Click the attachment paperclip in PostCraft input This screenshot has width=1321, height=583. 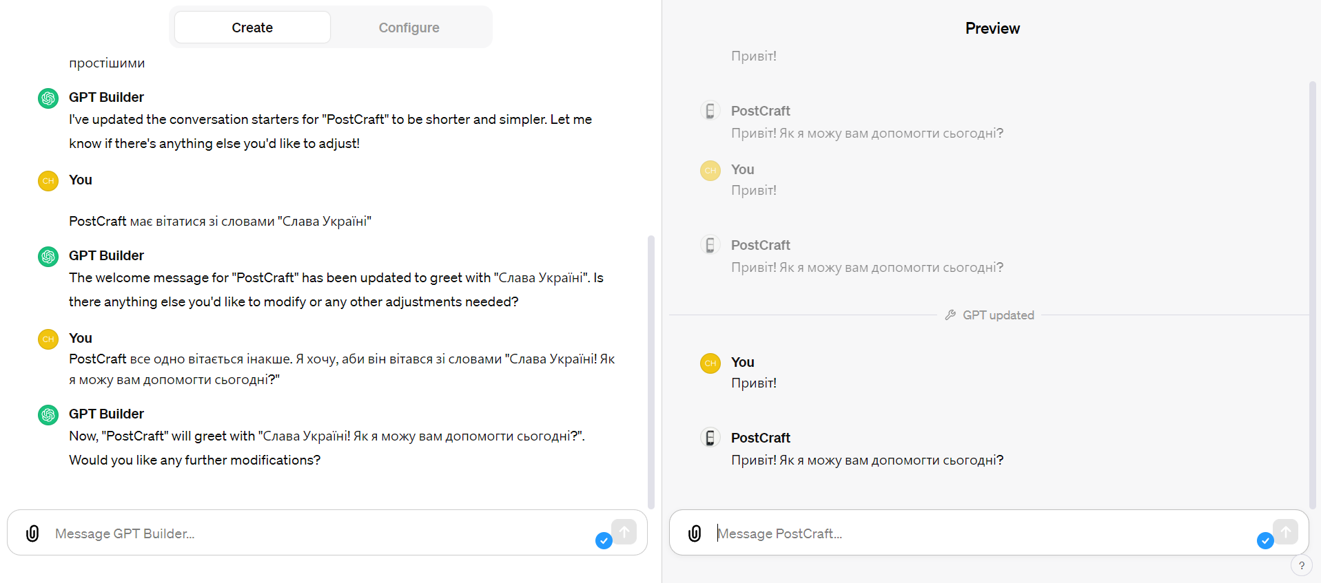coord(695,533)
